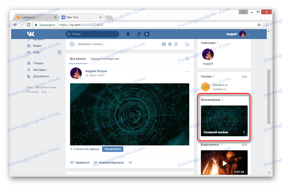This screenshot has height=186, width=282.
Task: Like the post with heart icon
Action: tap(72, 163)
